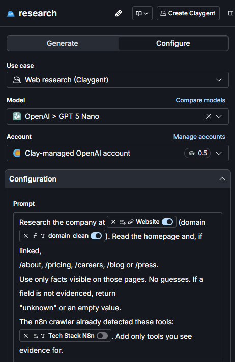Collapse the Configuration section
235x362 pixels.
(222, 179)
